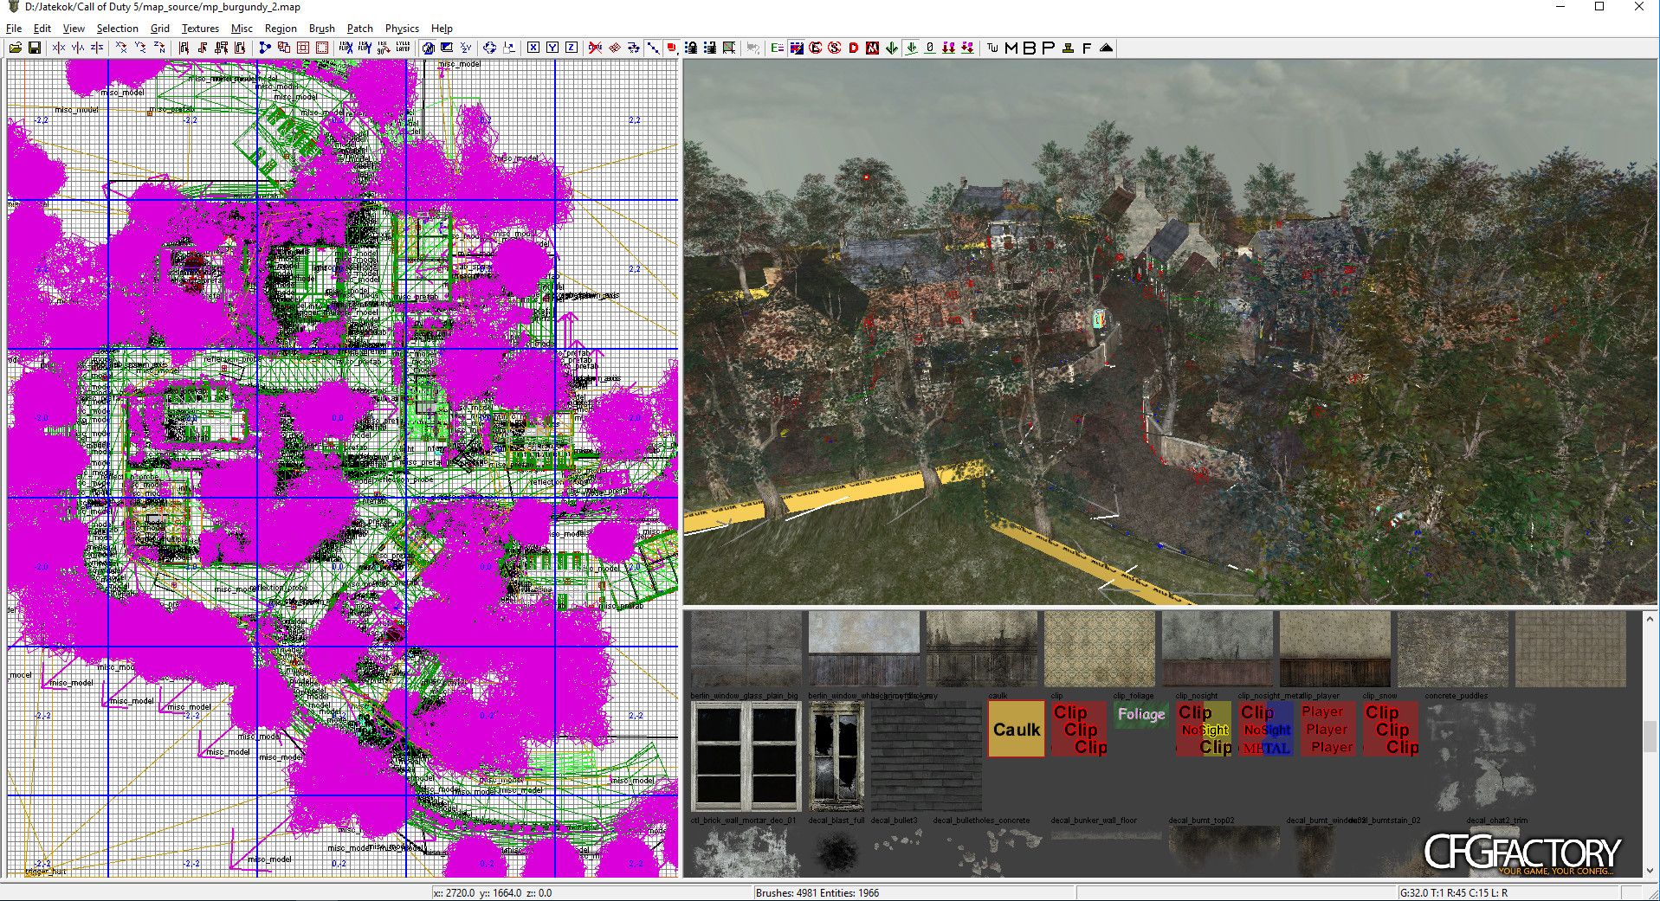This screenshot has width=1660, height=901.
Task: Open the Physics menu
Action: (x=402, y=29)
